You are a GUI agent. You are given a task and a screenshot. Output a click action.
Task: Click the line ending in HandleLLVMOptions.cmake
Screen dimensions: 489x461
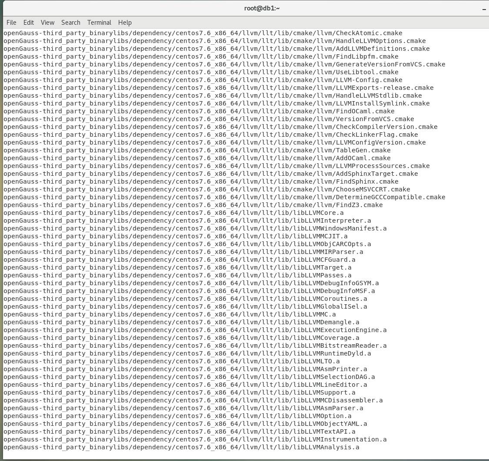click(x=215, y=41)
